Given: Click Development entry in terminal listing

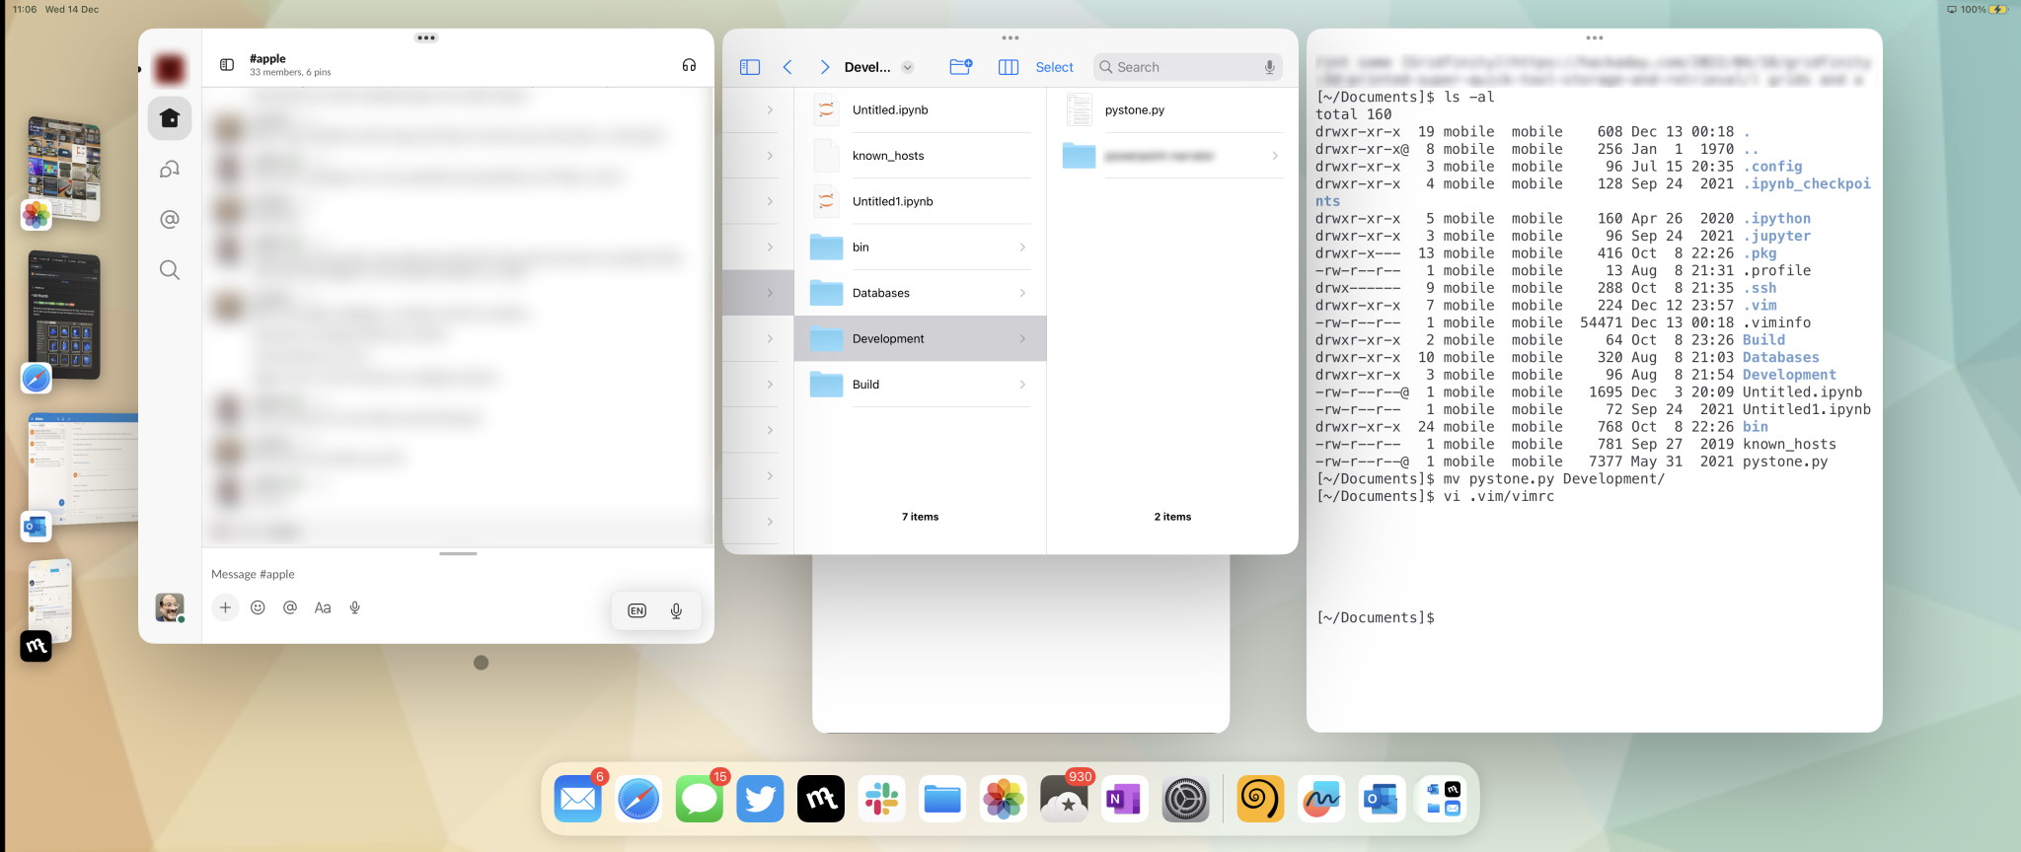Looking at the screenshot, I should pyautogui.click(x=1789, y=375).
